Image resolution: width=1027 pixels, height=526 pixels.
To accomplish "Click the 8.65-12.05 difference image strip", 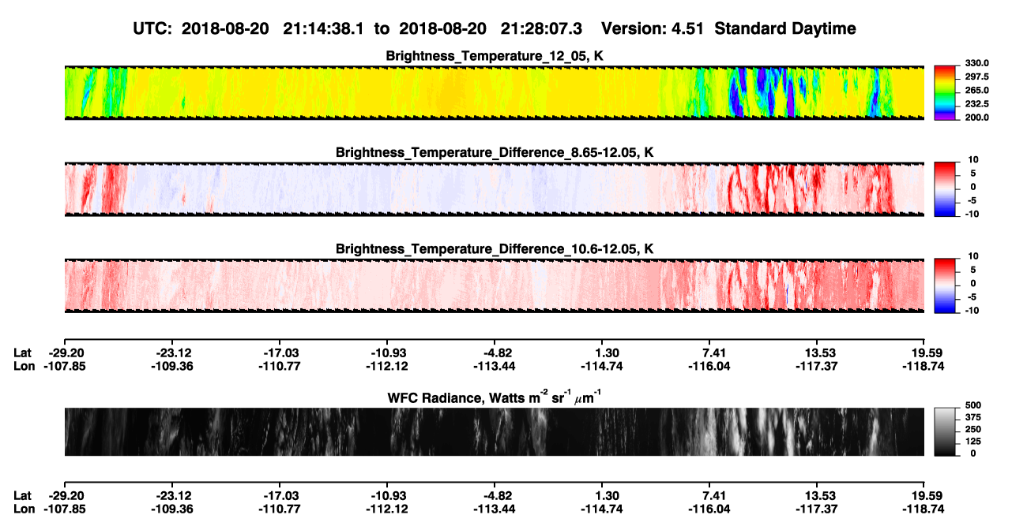I will pyautogui.click(x=494, y=188).
